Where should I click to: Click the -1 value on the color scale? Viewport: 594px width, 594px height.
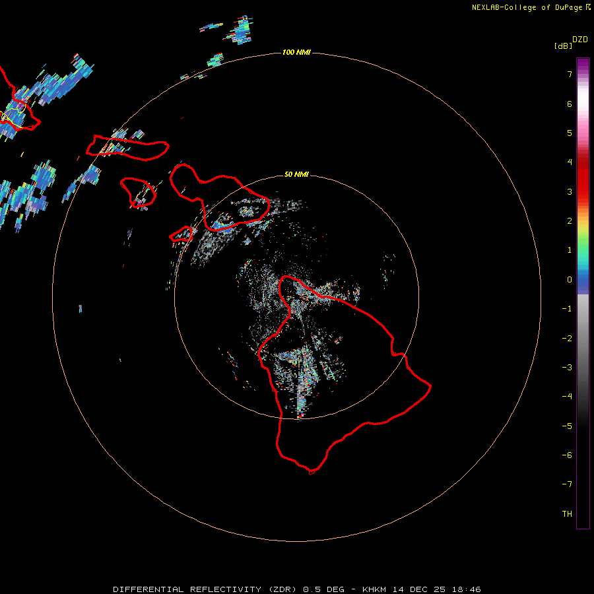click(567, 309)
